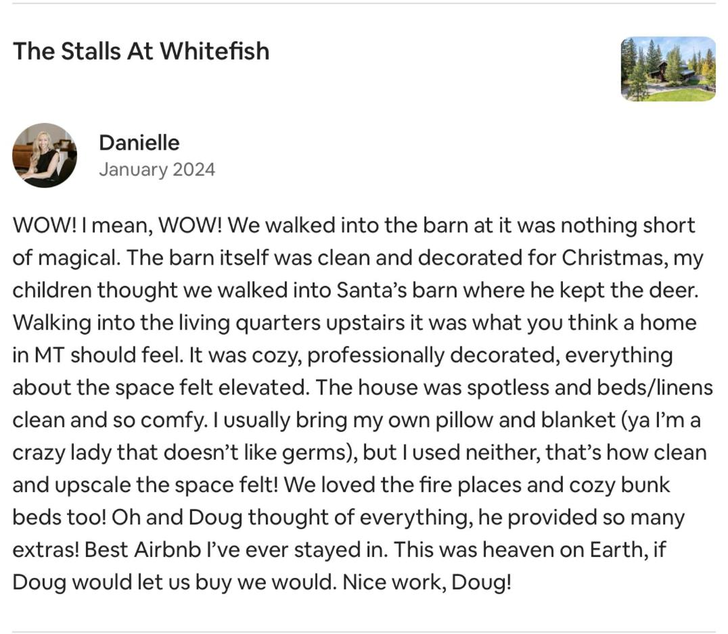Open the listing photo thumbnail
This screenshot has width=728, height=634.
pyautogui.click(x=668, y=69)
